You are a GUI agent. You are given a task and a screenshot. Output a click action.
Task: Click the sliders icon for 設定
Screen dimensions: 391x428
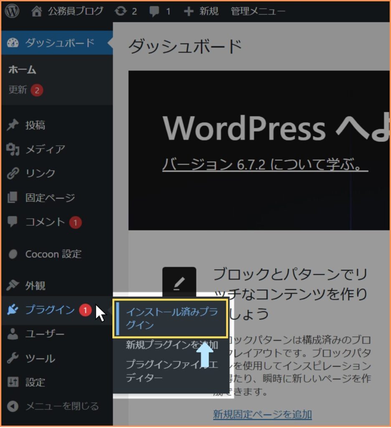(x=13, y=382)
